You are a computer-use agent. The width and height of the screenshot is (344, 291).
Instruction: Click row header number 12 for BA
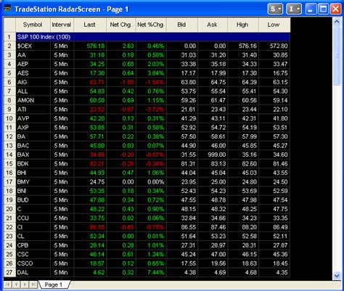tap(9, 136)
